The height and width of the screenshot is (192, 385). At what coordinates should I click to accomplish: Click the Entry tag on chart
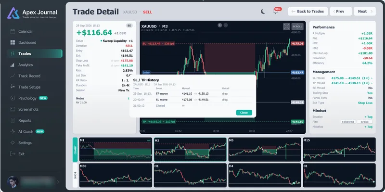click(x=146, y=73)
